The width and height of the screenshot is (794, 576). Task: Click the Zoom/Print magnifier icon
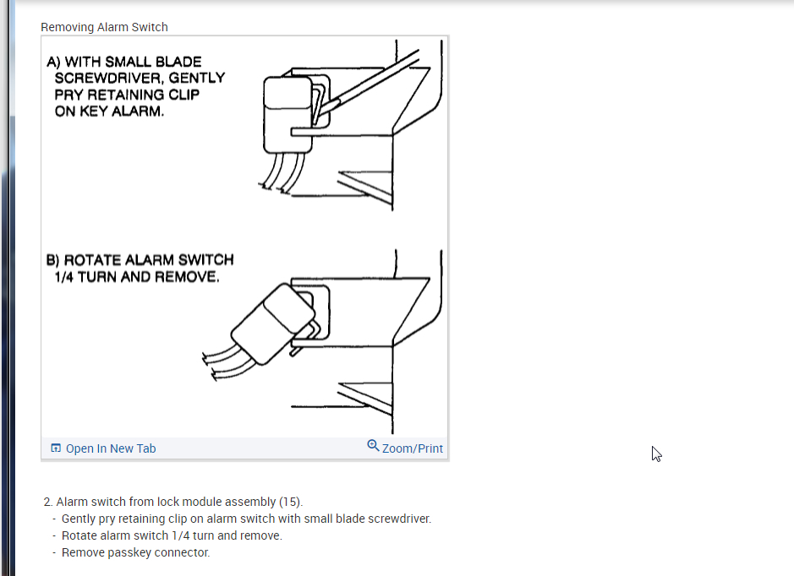pos(373,446)
